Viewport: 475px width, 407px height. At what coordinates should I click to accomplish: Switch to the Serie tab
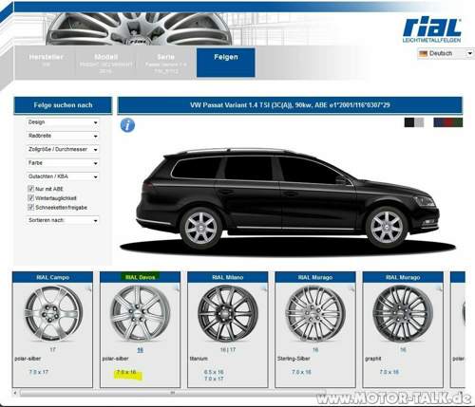(166, 63)
